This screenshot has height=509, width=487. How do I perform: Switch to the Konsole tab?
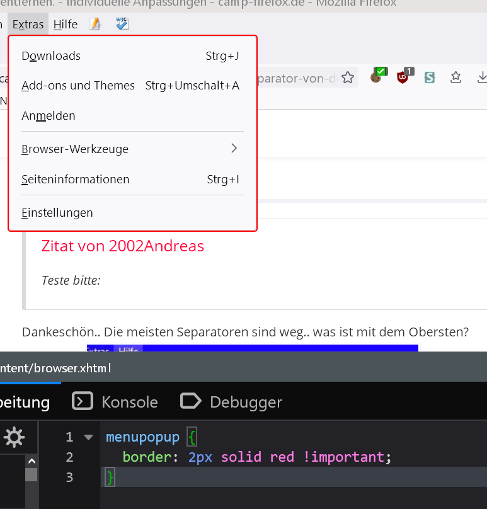click(x=115, y=402)
